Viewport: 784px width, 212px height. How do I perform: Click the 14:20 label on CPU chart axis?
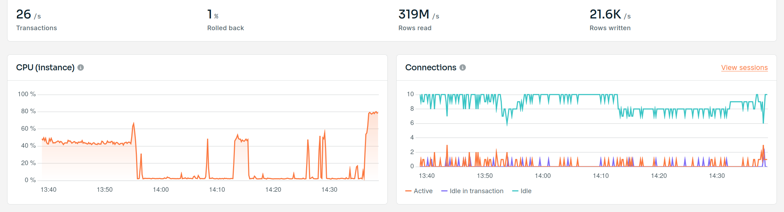(273, 190)
